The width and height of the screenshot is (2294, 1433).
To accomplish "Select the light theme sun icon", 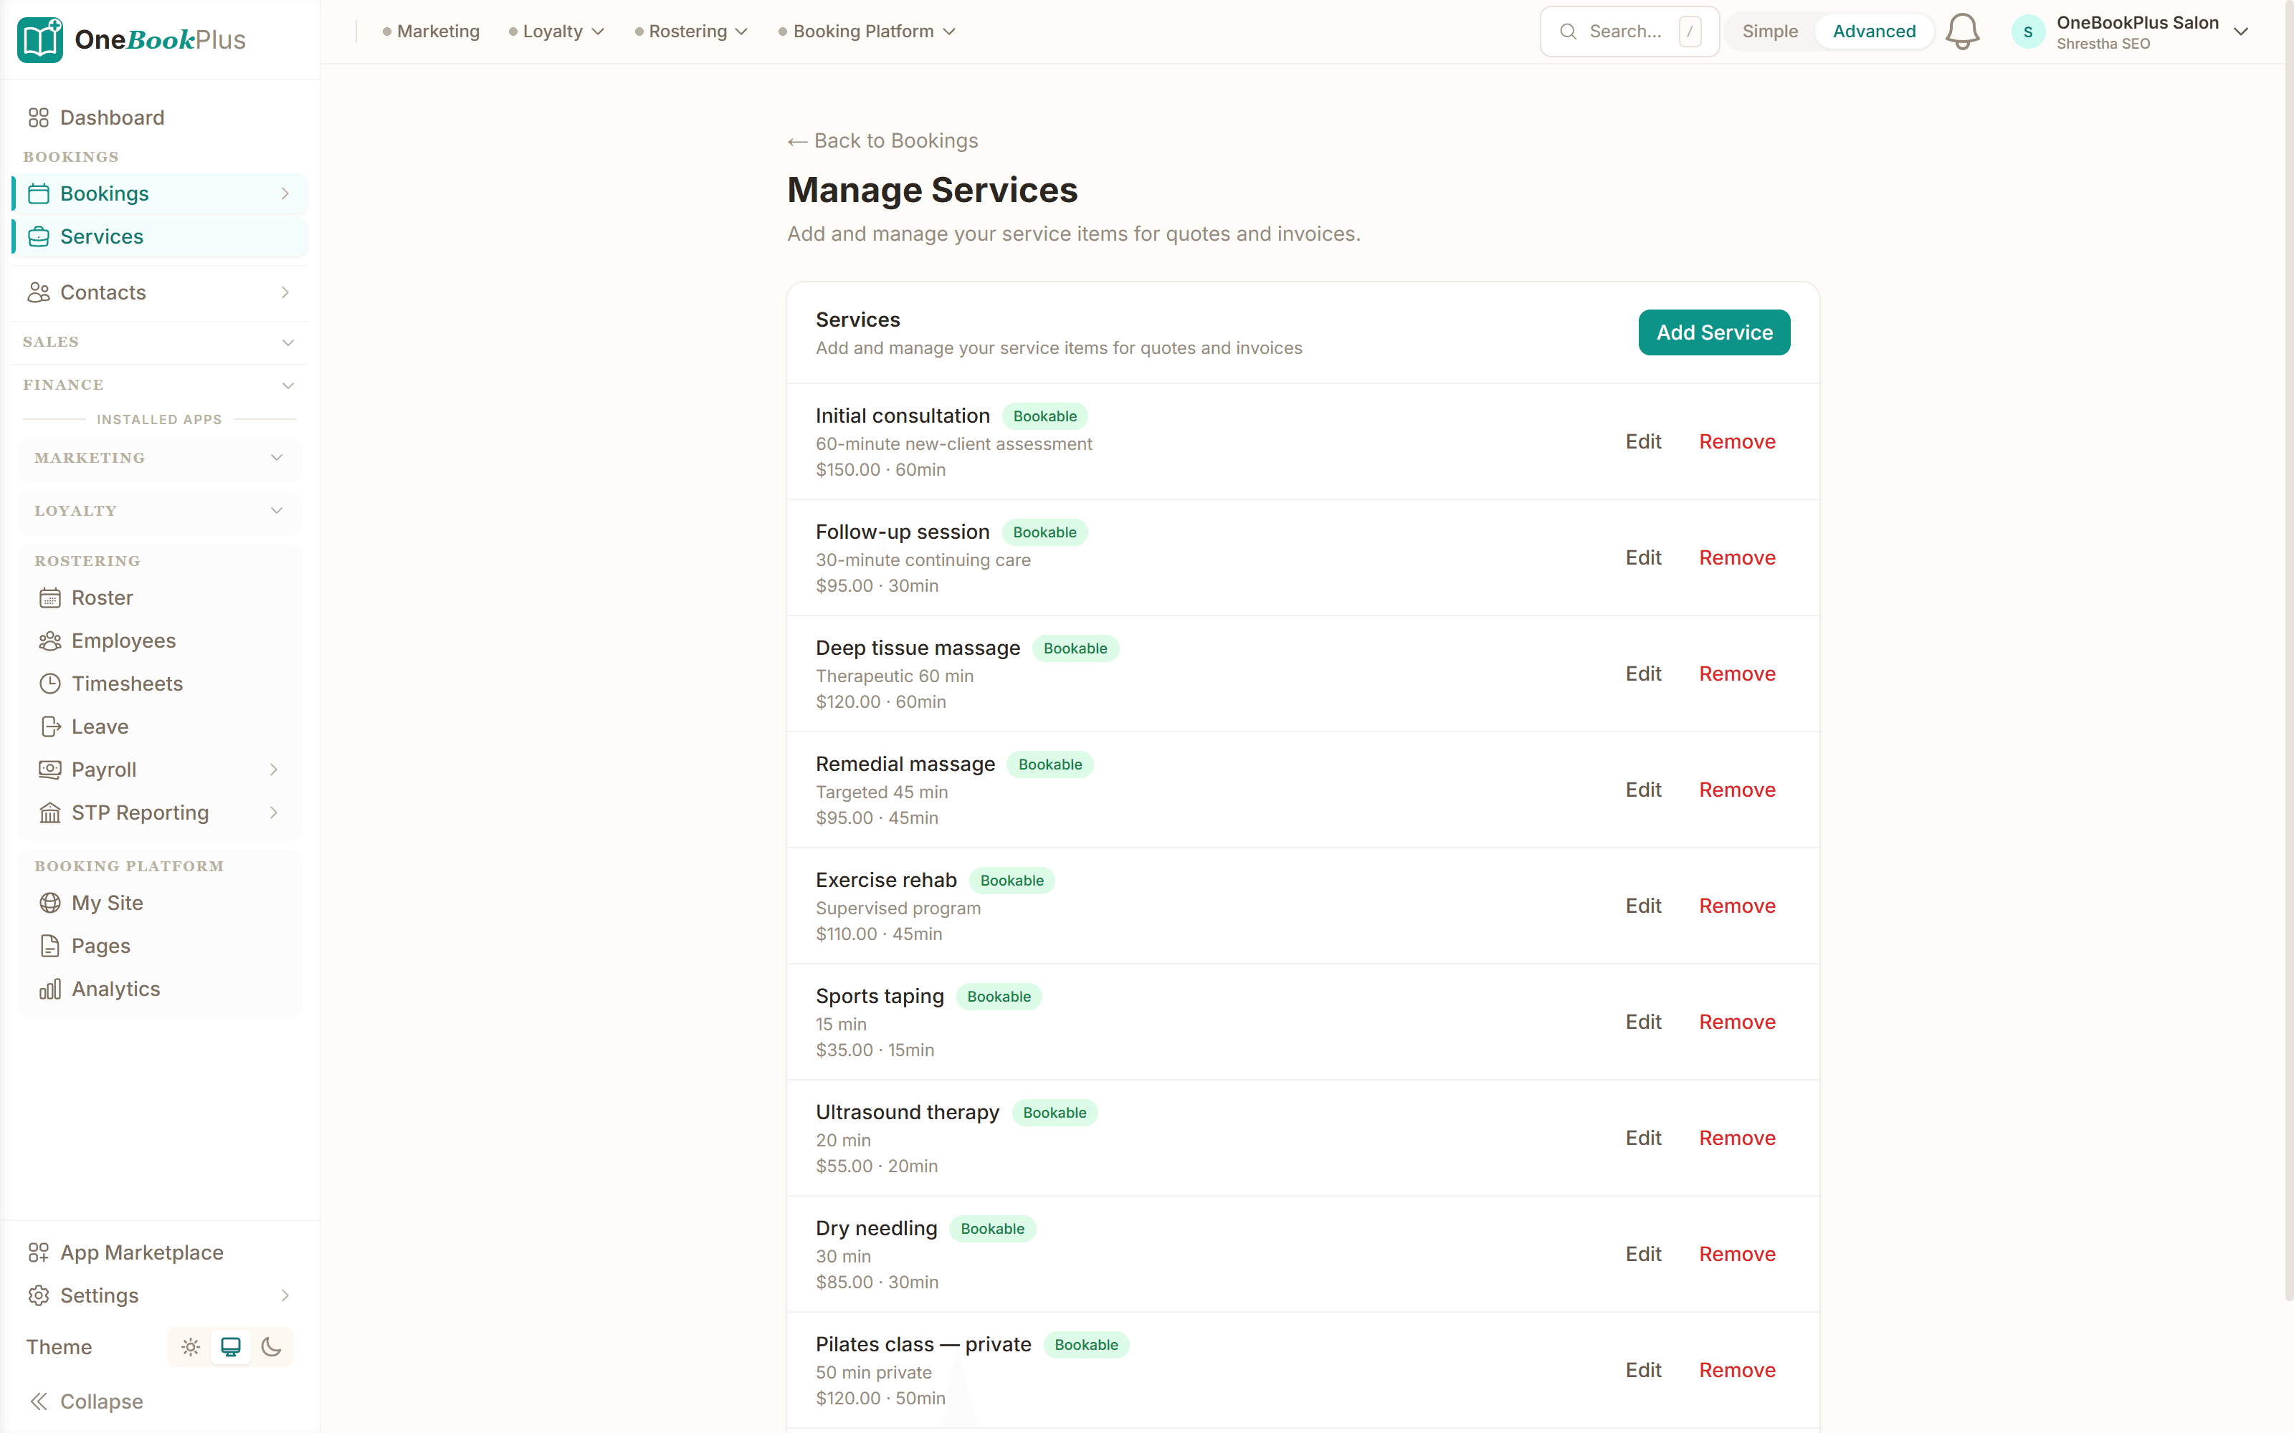I will (x=189, y=1346).
